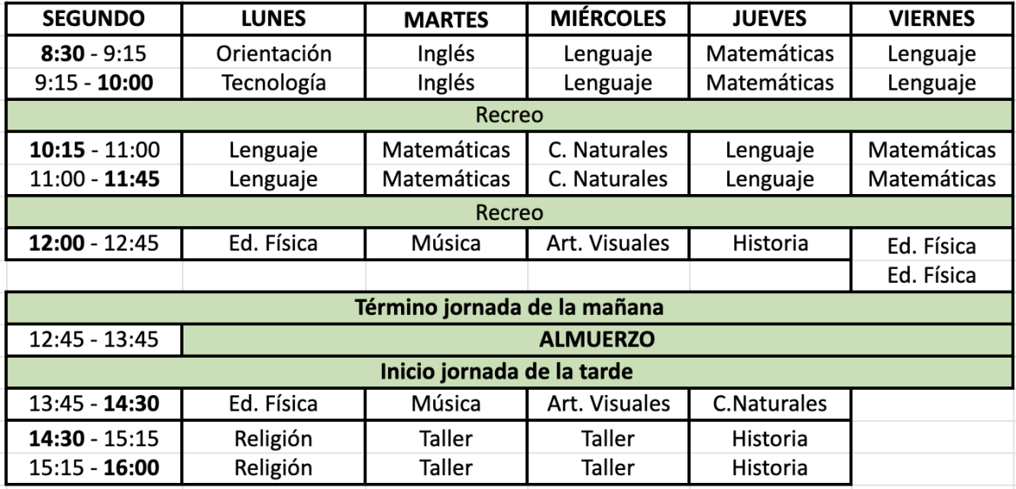Select the ALMUERZO merged cell
The image size is (1016, 489).
(598, 339)
